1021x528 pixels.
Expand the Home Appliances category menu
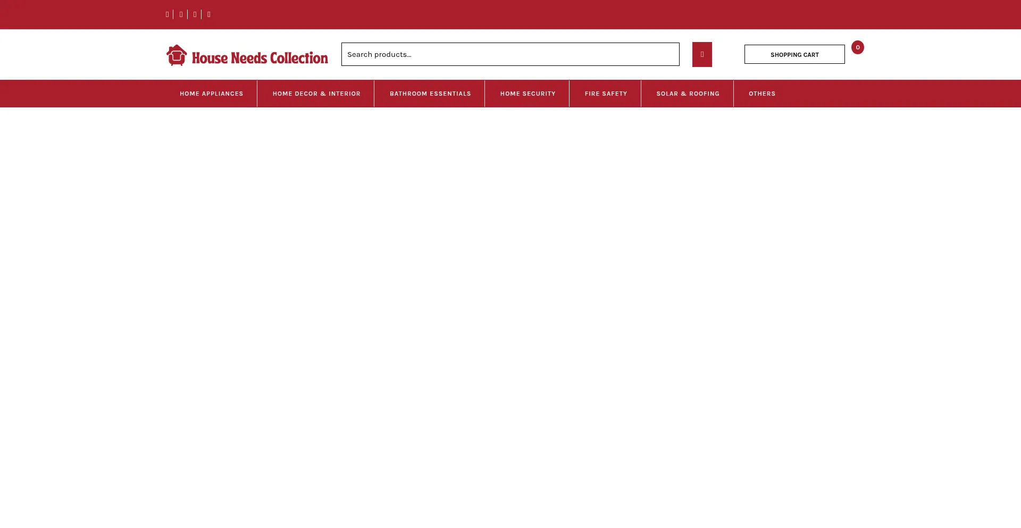[211, 94]
